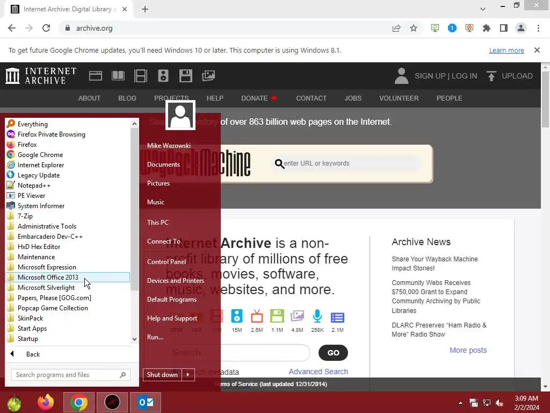Open Internet Archive software floppy icon
Screen dimensions: 550x413
point(185,76)
